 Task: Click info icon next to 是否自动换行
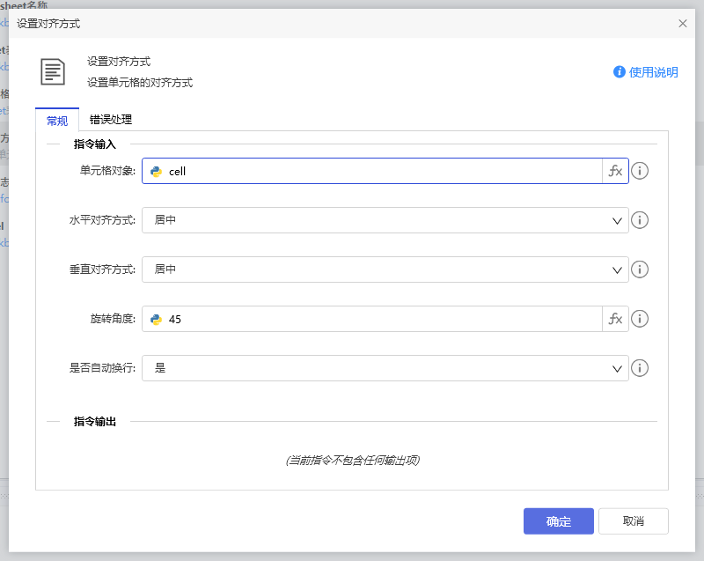click(x=641, y=368)
